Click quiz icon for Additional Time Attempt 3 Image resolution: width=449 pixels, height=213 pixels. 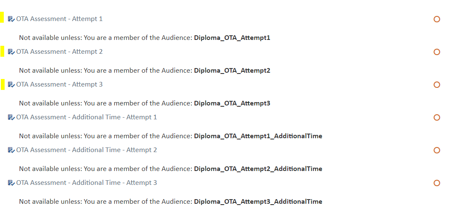click(x=11, y=183)
